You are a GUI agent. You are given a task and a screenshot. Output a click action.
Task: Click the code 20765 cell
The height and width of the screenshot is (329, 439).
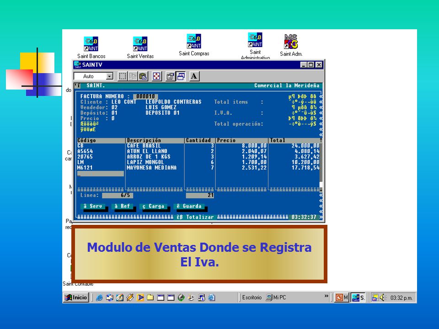85,157
